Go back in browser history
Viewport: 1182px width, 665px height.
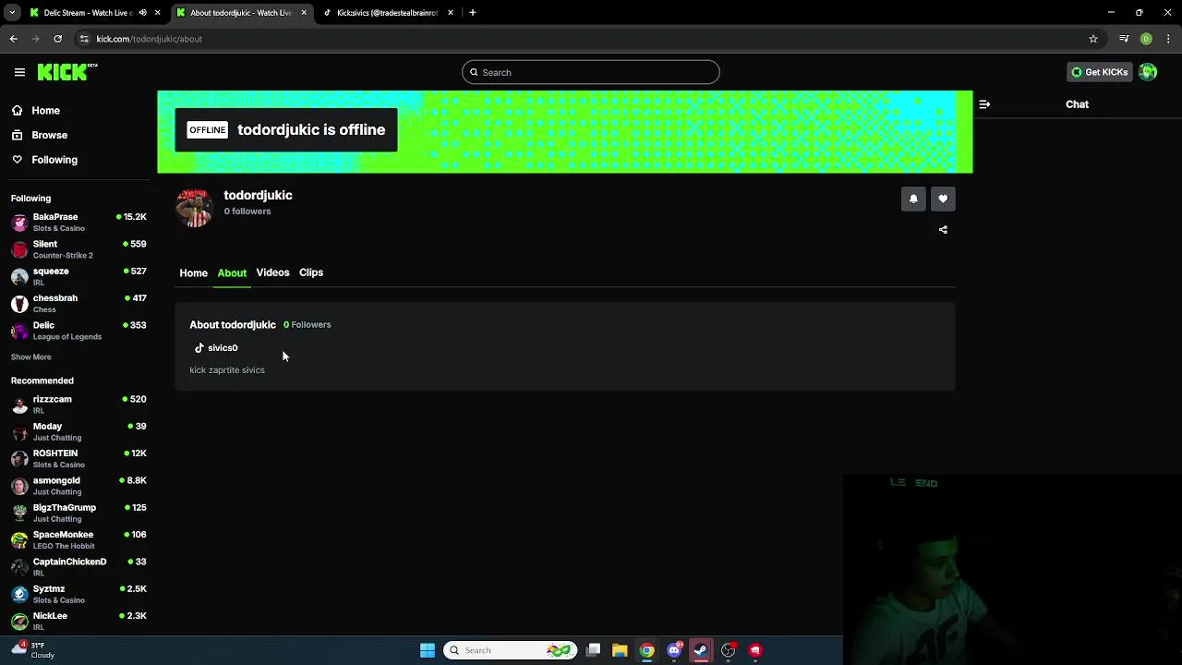[x=14, y=39]
